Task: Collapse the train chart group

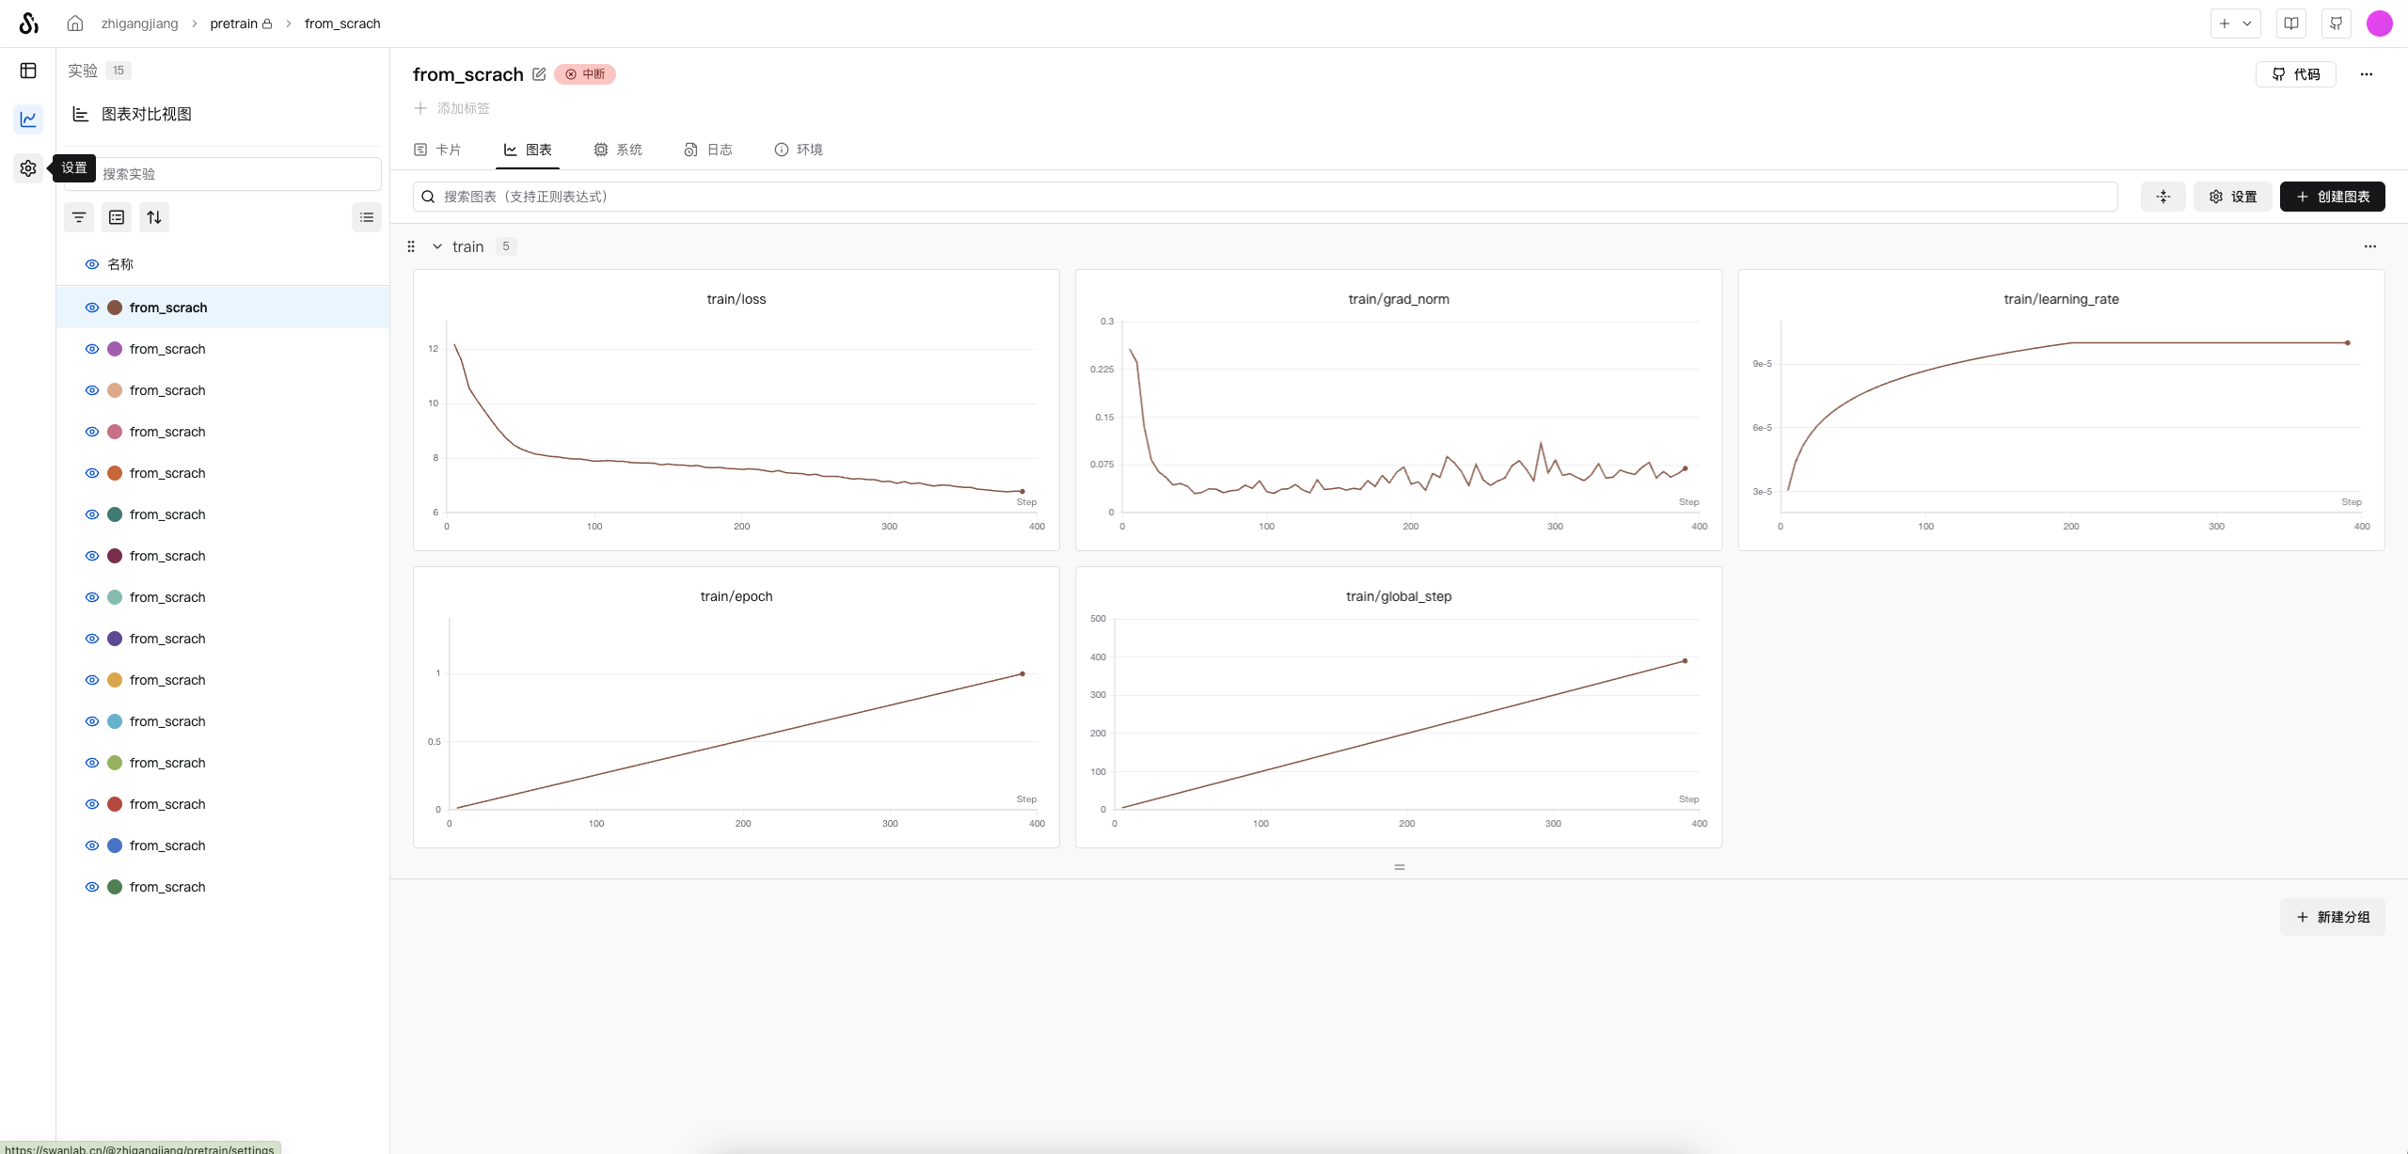Action: 437,246
